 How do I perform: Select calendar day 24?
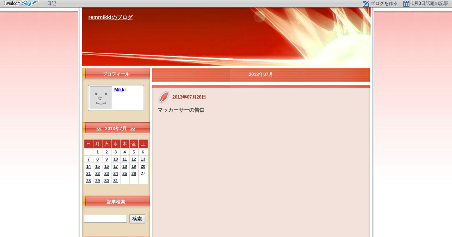pyautogui.click(x=116, y=173)
